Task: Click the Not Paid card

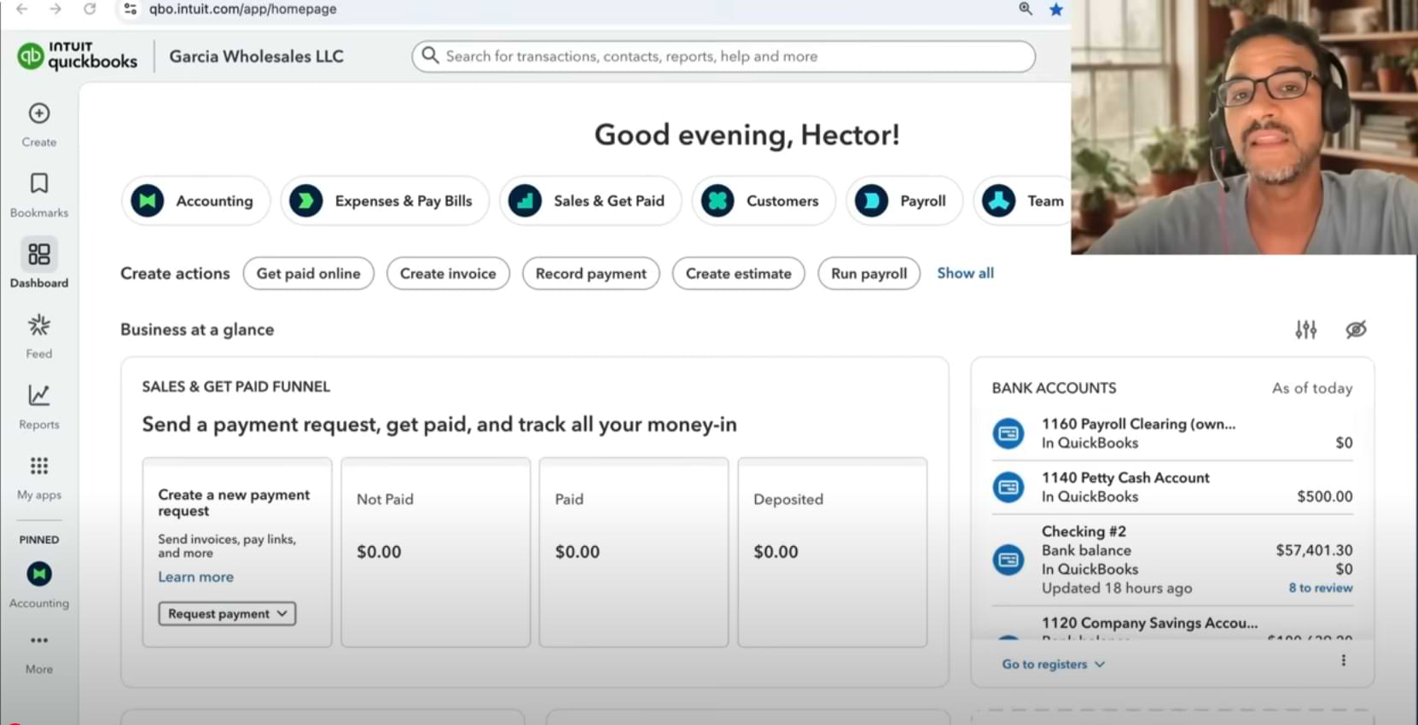Action: [436, 553]
